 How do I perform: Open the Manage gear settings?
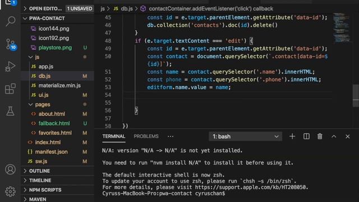click(10, 191)
